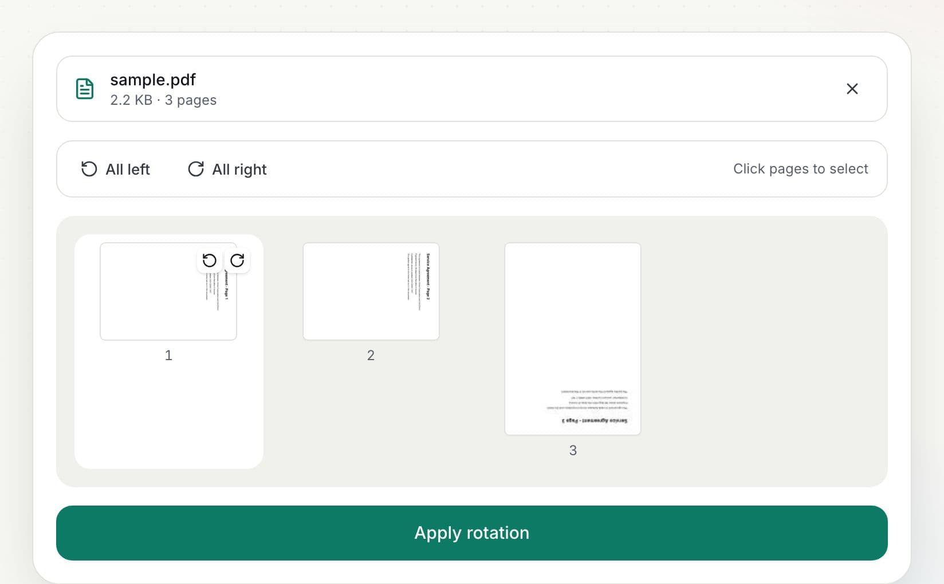This screenshot has height=584, width=944.
Task: Remove sample.pdf with the X icon
Action: (x=852, y=89)
